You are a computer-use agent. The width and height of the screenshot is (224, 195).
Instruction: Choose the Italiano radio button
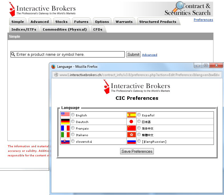(73, 134)
